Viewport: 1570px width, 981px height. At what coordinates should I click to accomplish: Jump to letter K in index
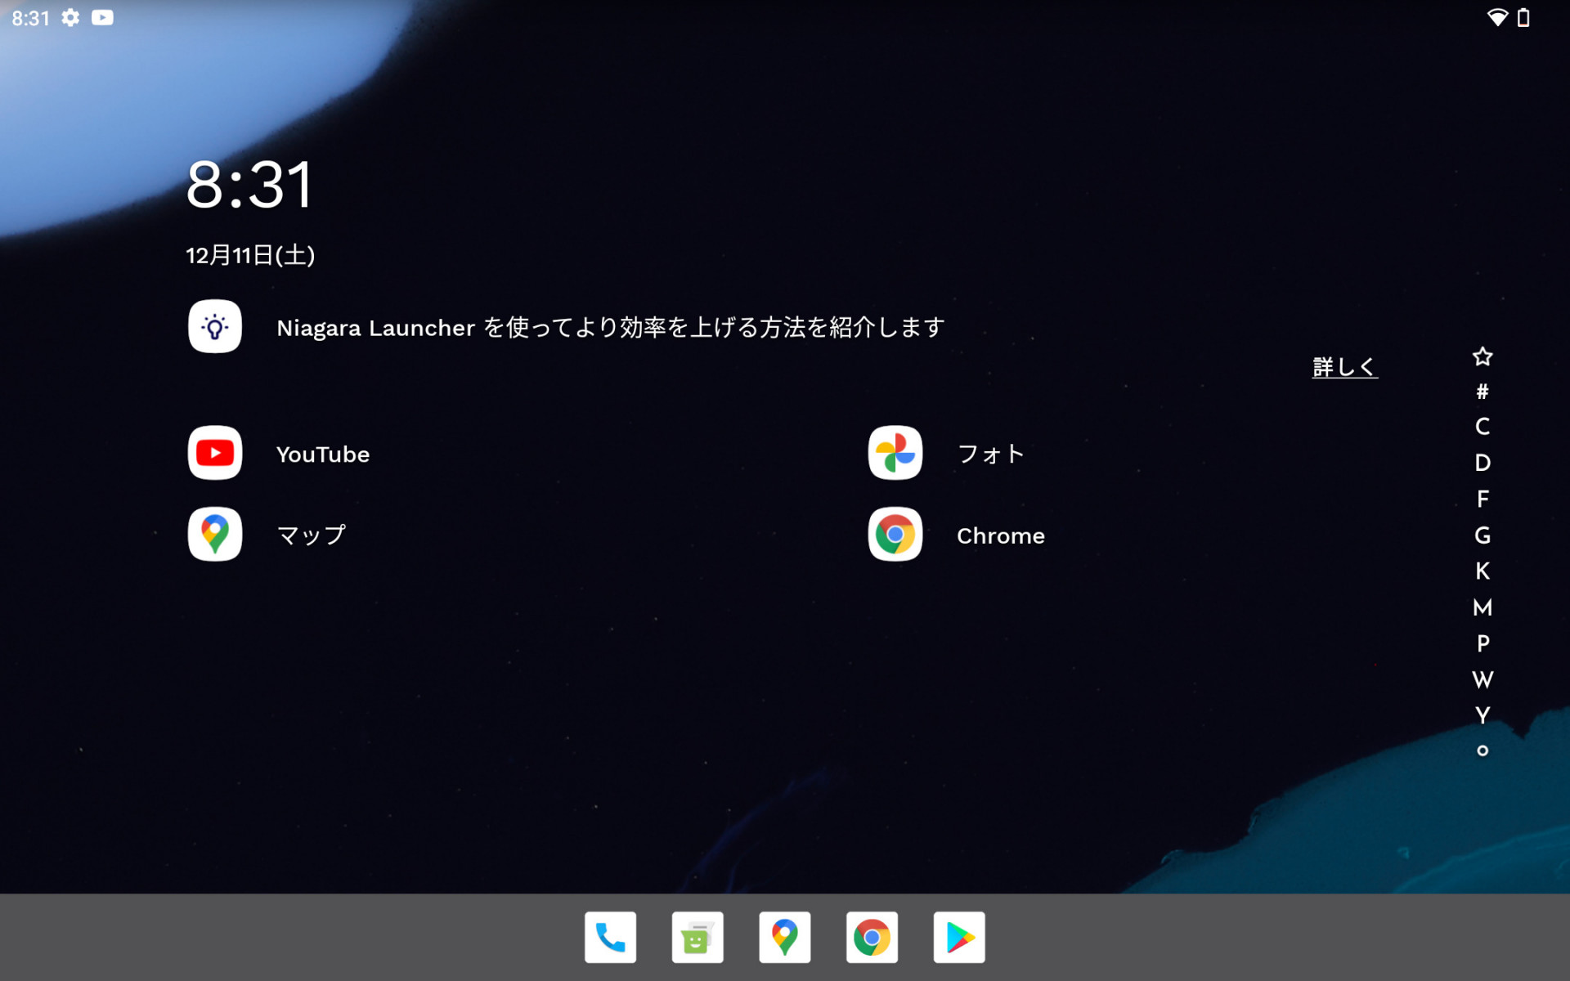[1483, 571]
